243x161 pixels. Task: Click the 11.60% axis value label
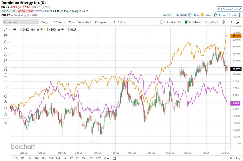pos(236,69)
